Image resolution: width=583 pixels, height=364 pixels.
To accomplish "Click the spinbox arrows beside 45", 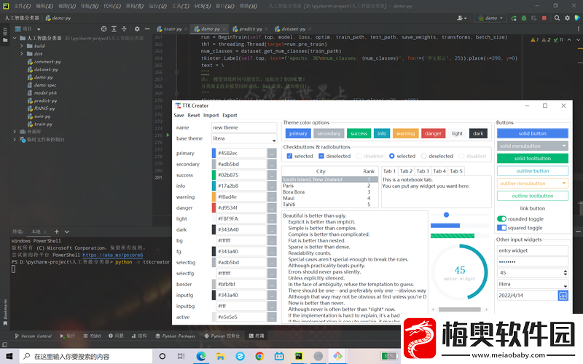I will click(x=566, y=272).
